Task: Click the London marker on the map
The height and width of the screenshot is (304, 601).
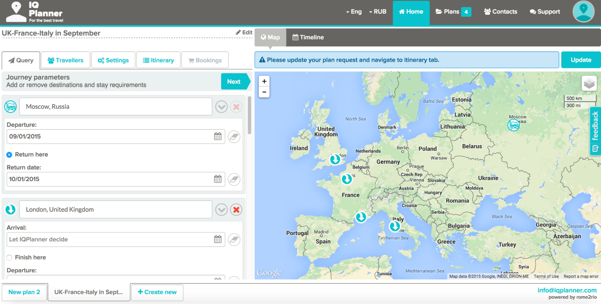Action: (335, 159)
